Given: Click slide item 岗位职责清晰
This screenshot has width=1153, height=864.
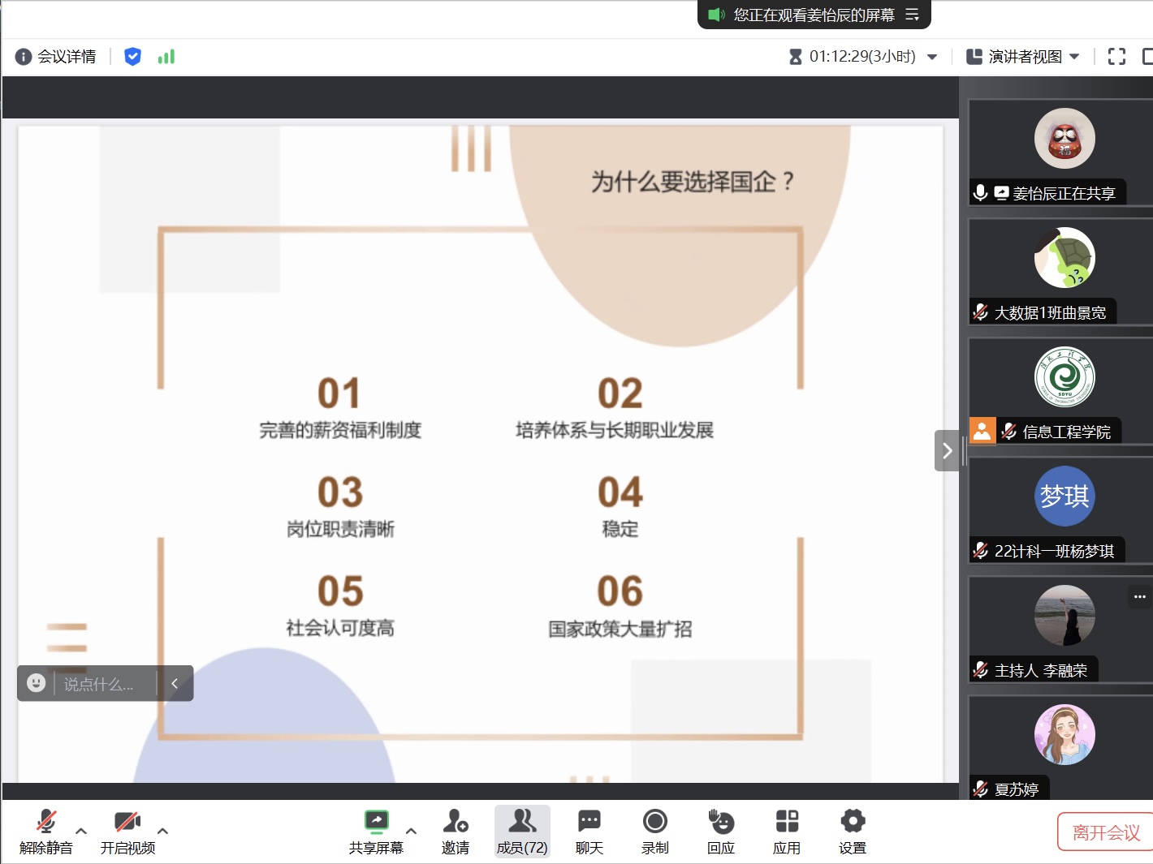Looking at the screenshot, I should pyautogui.click(x=340, y=529).
